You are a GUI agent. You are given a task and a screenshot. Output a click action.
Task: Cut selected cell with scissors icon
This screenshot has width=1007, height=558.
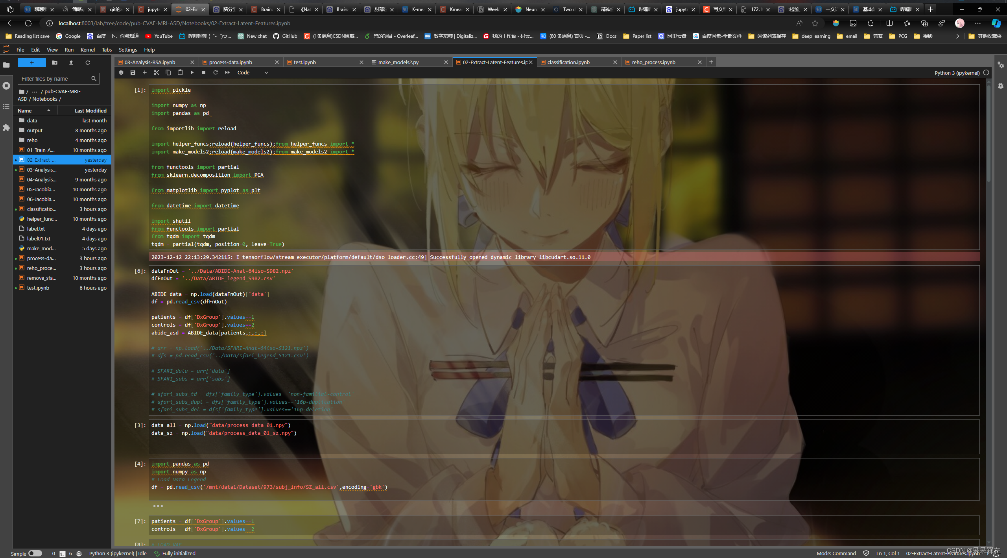(157, 73)
